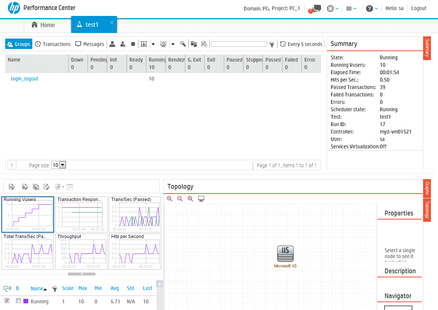Open the Page size dropdown
The image size is (438, 310).
coord(59,165)
